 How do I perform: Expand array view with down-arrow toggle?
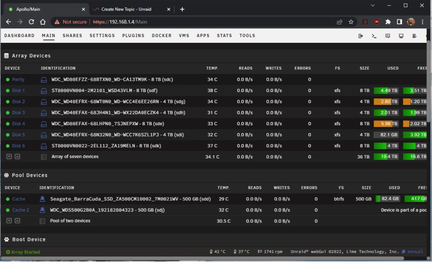pos(9,156)
